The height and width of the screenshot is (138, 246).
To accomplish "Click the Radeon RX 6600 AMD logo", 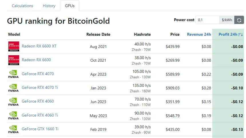I will pyautogui.click(x=14, y=60).
